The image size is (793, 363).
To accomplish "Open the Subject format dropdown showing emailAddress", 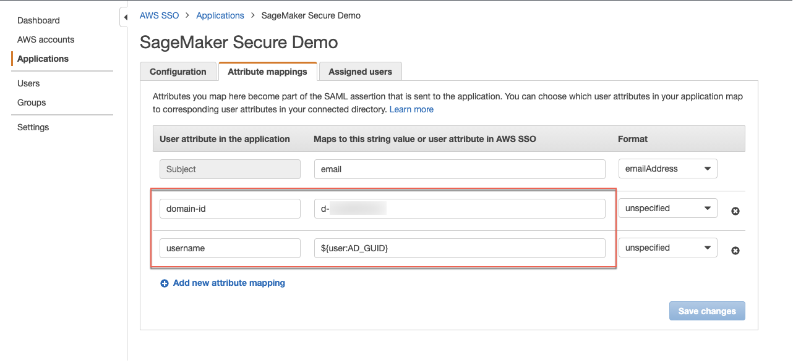I will click(668, 169).
